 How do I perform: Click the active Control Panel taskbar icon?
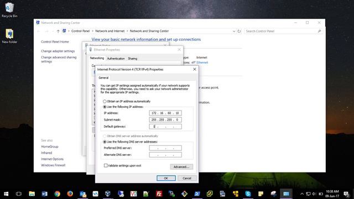pyautogui.click(x=286, y=194)
